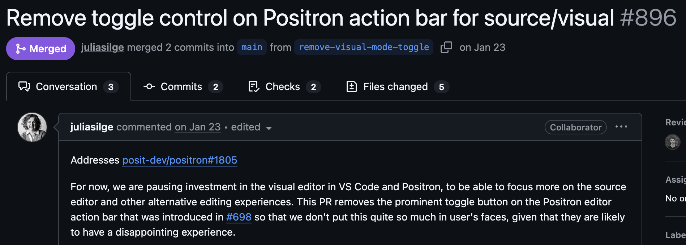
Task: Copy the head branch name icon
Action: coord(446,47)
